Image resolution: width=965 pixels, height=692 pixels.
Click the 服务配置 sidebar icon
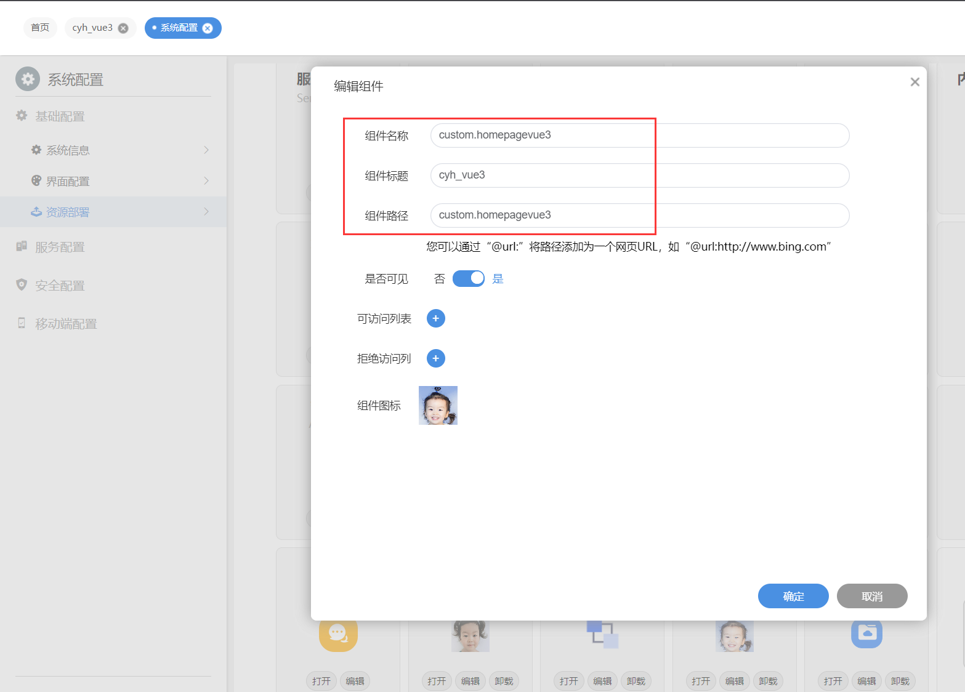(x=21, y=246)
